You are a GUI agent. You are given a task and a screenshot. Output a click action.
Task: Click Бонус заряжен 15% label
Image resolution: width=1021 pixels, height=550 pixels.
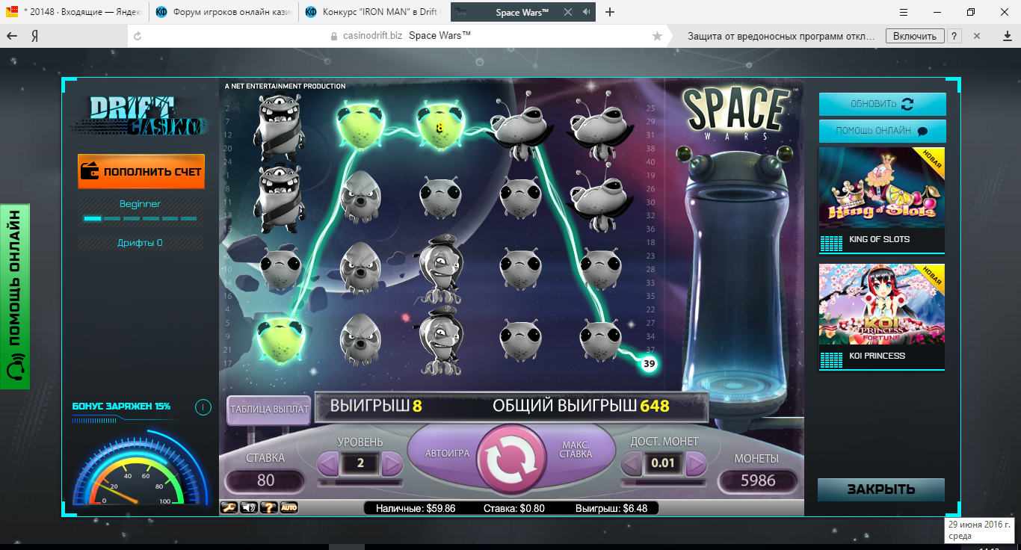pyautogui.click(x=122, y=407)
